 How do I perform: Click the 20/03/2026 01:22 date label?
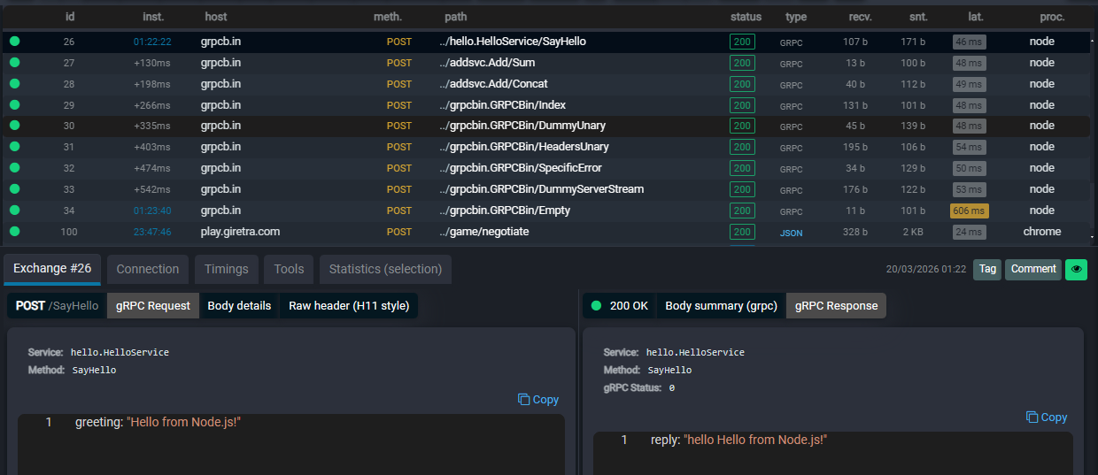pos(926,269)
